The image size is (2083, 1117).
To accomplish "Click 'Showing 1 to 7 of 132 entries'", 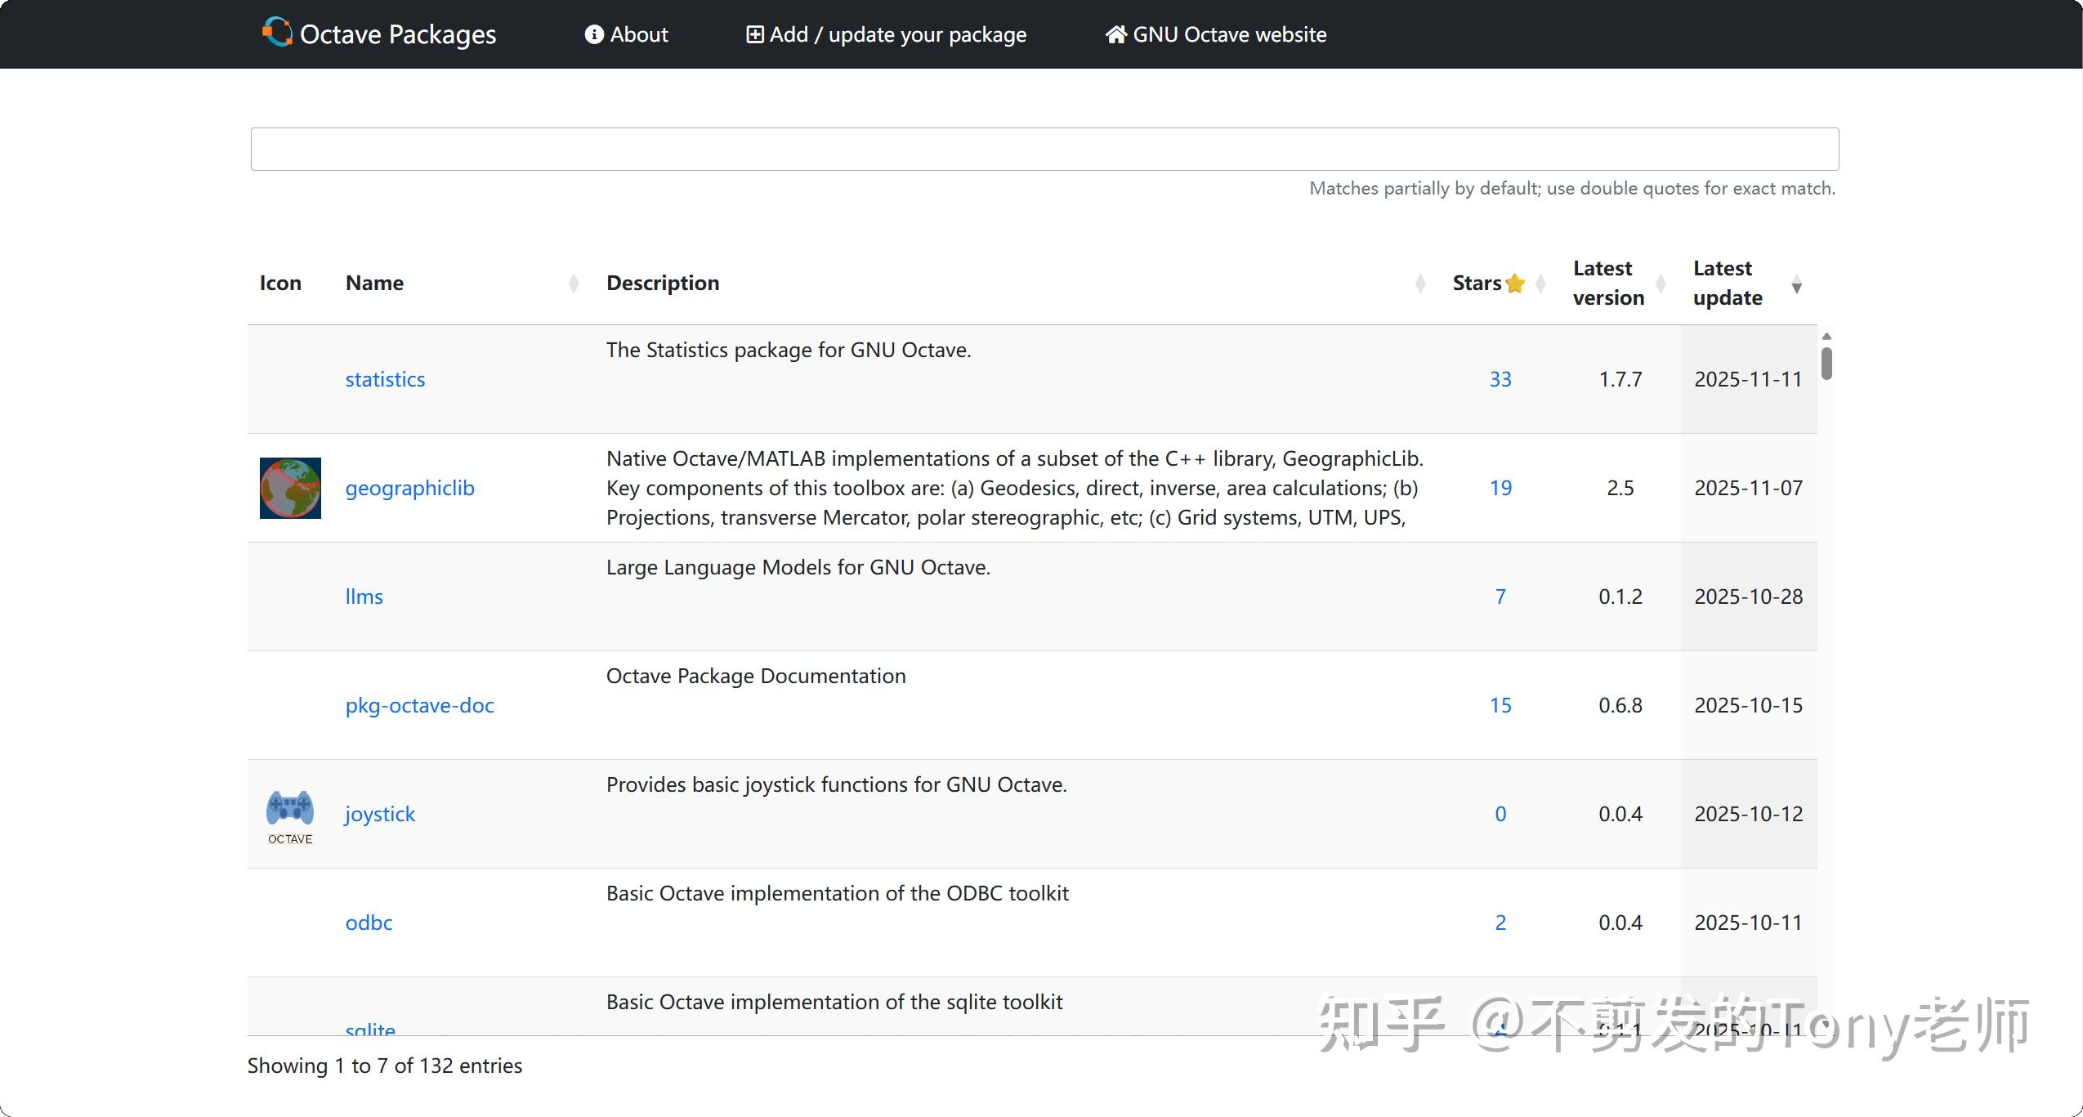I will [384, 1066].
